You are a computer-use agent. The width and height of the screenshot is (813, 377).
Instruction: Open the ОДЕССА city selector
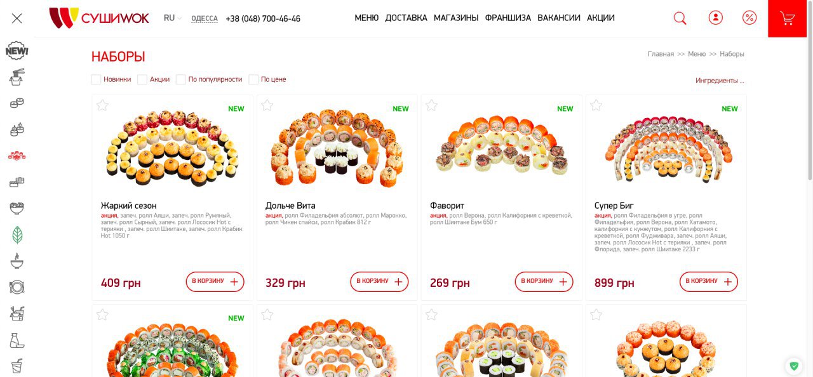pos(205,18)
